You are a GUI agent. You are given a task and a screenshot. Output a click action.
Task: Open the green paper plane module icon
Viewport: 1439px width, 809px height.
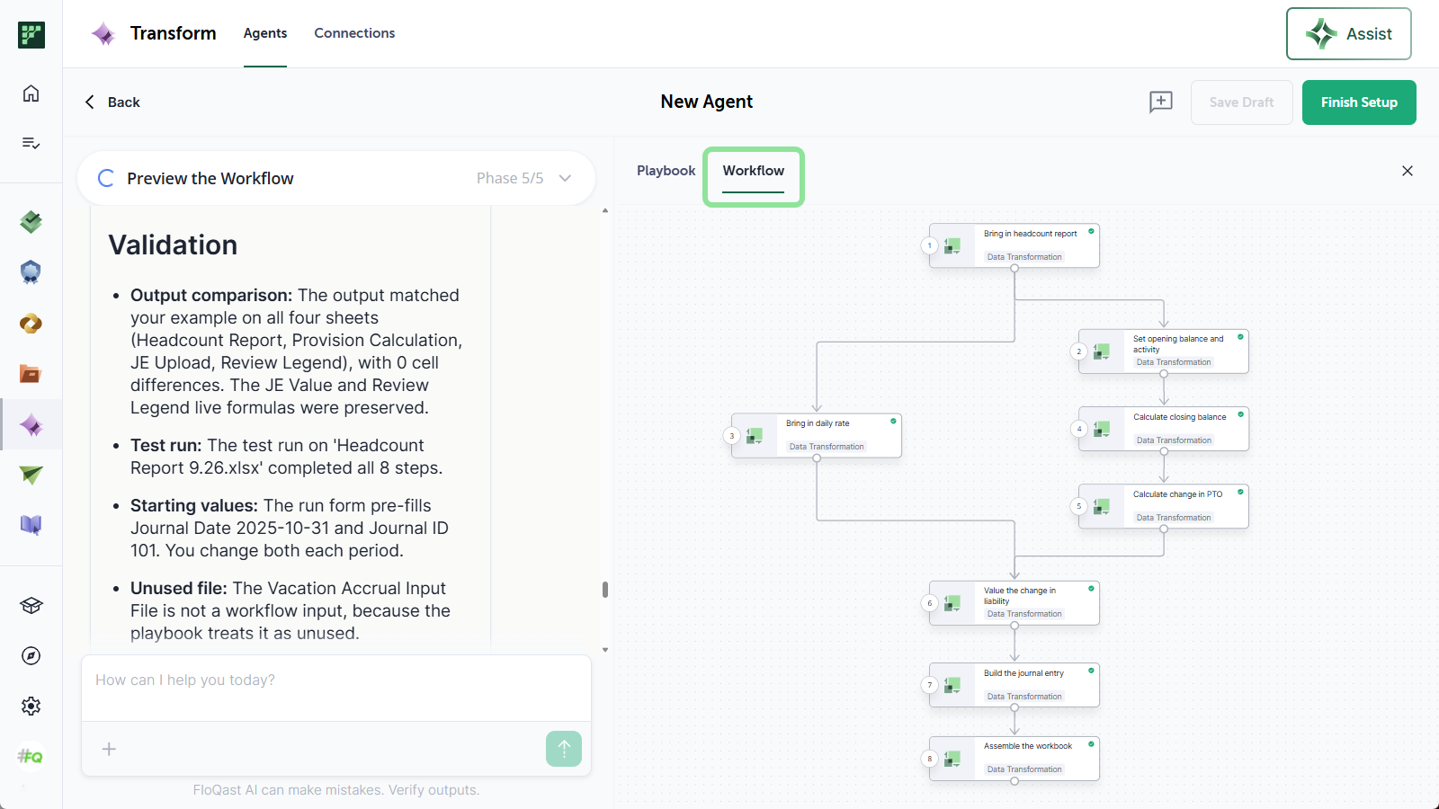31,475
